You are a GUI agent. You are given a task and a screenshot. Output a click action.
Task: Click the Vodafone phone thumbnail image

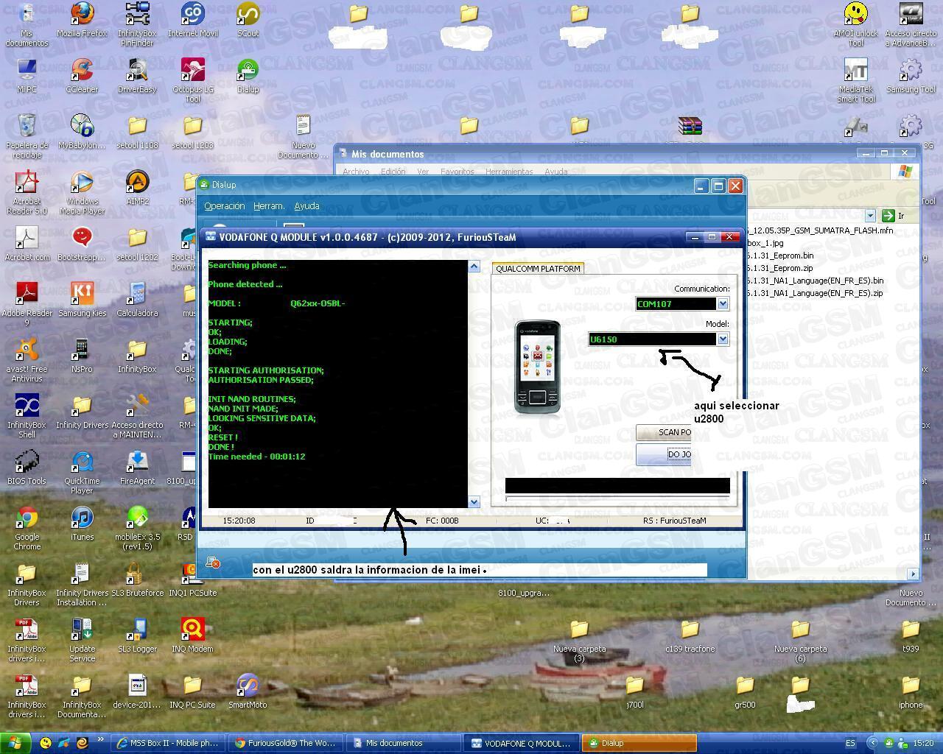coord(537,367)
